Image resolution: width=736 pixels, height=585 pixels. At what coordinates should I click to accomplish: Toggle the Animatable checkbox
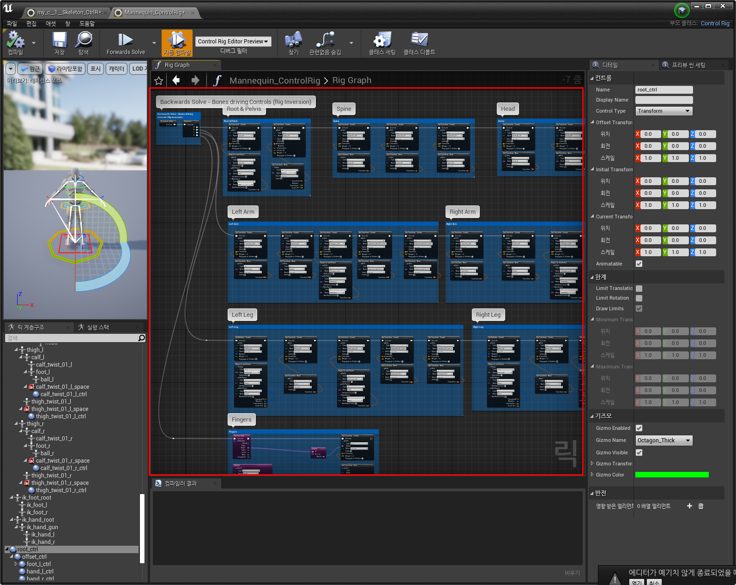click(x=639, y=264)
